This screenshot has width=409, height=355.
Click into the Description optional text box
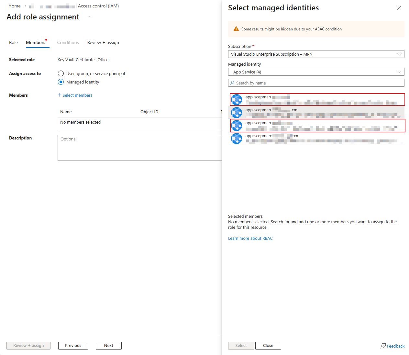point(140,148)
